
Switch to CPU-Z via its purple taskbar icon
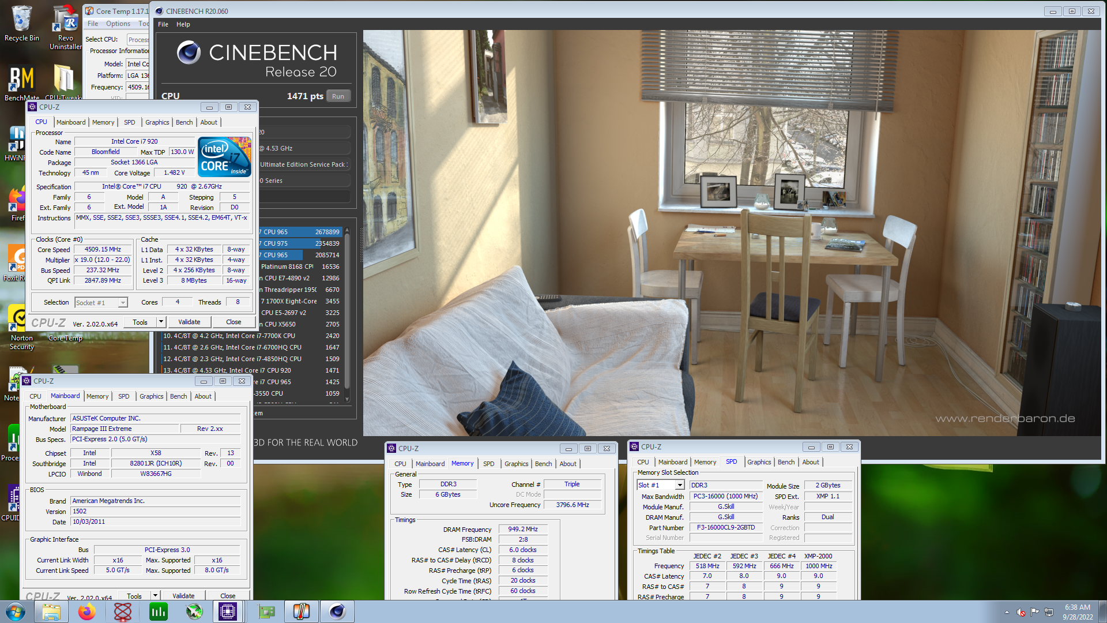click(228, 611)
